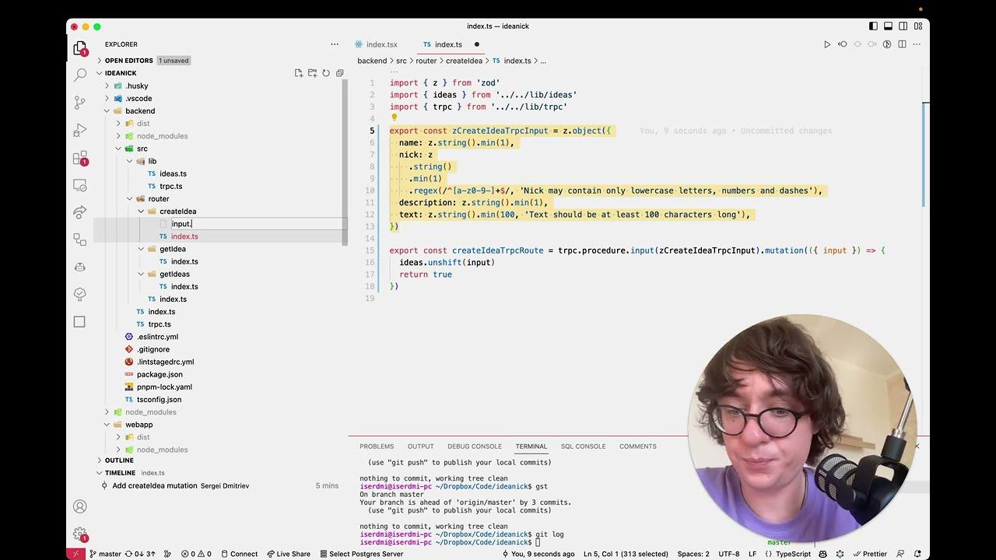The image size is (996, 560).
Task: Open the Source Control view
Action: 80,102
